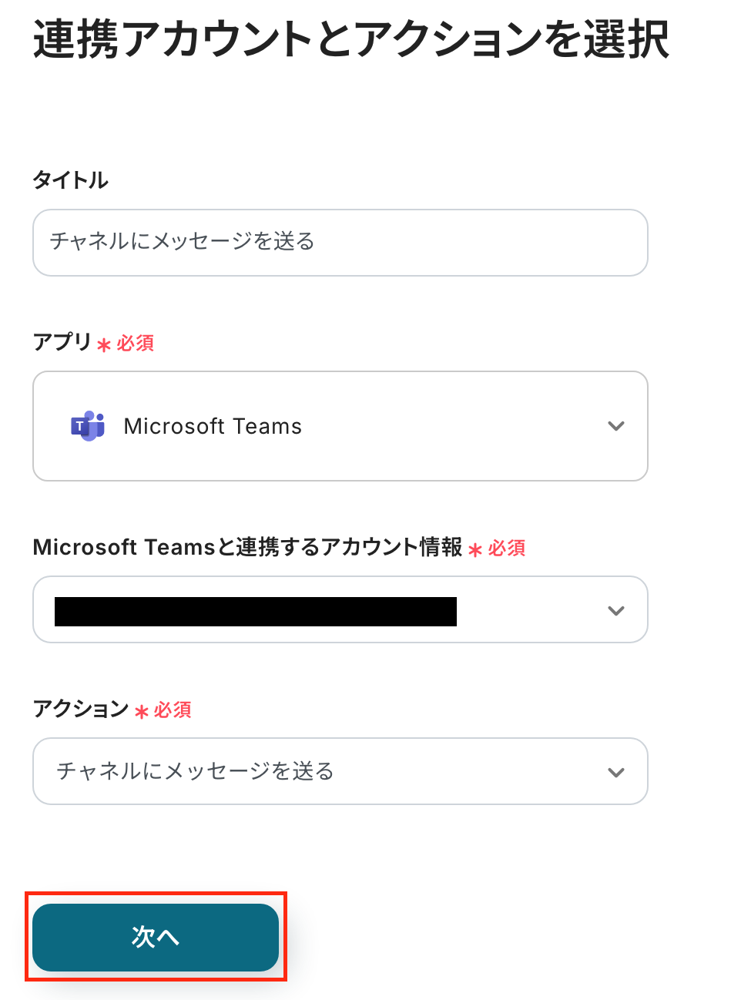This screenshot has height=1000, width=741.
Task: Expand the アクション dropdown chevron
Action: coord(615,773)
